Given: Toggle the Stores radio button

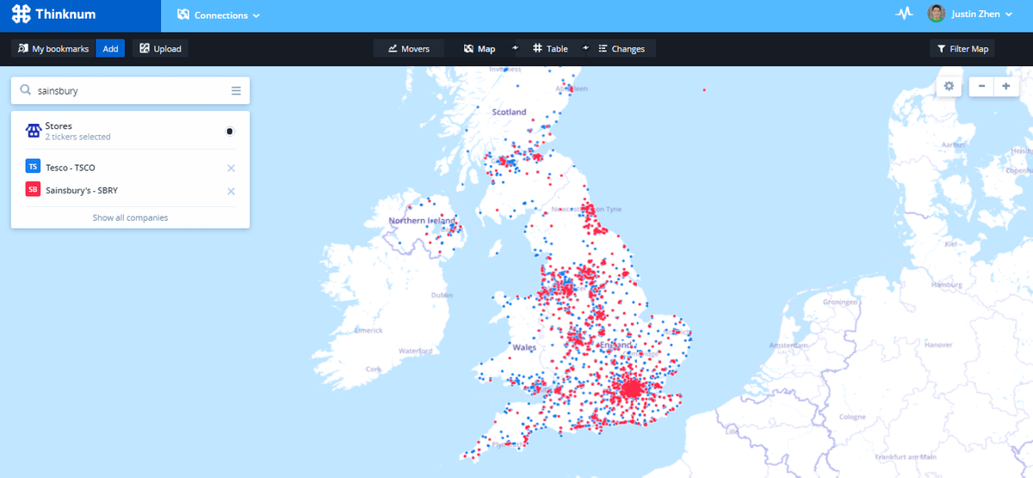Looking at the screenshot, I should [x=230, y=132].
